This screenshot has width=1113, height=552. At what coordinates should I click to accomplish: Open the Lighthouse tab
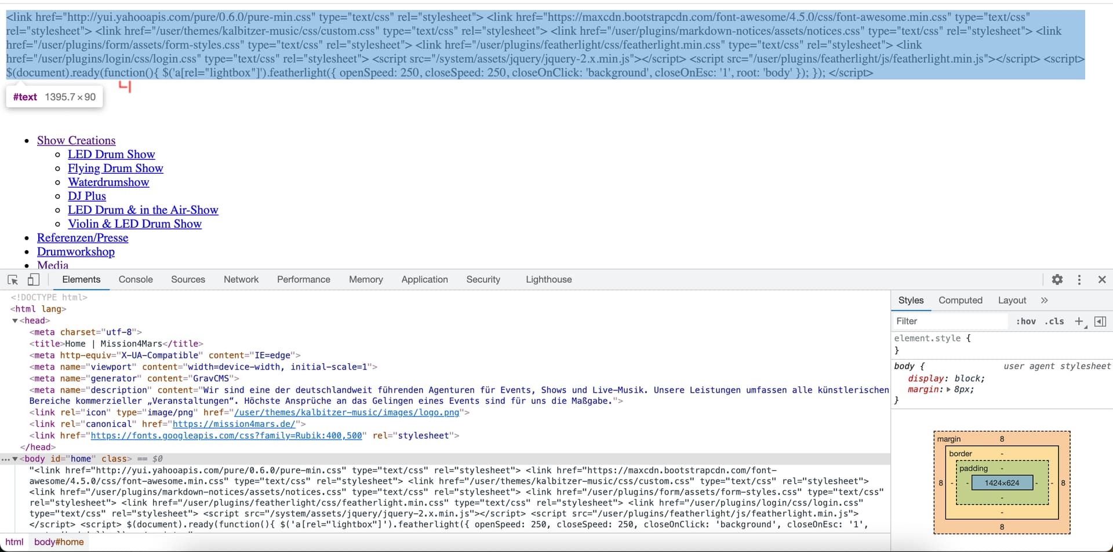548,280
